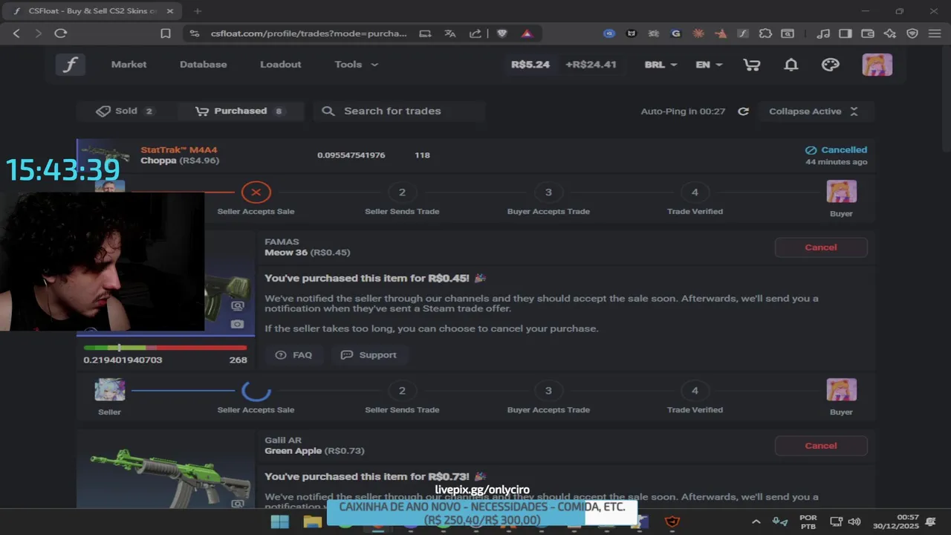This screenshot has width=951, height=535.
Task: Click the browser reload button
Action: (61, 33)
